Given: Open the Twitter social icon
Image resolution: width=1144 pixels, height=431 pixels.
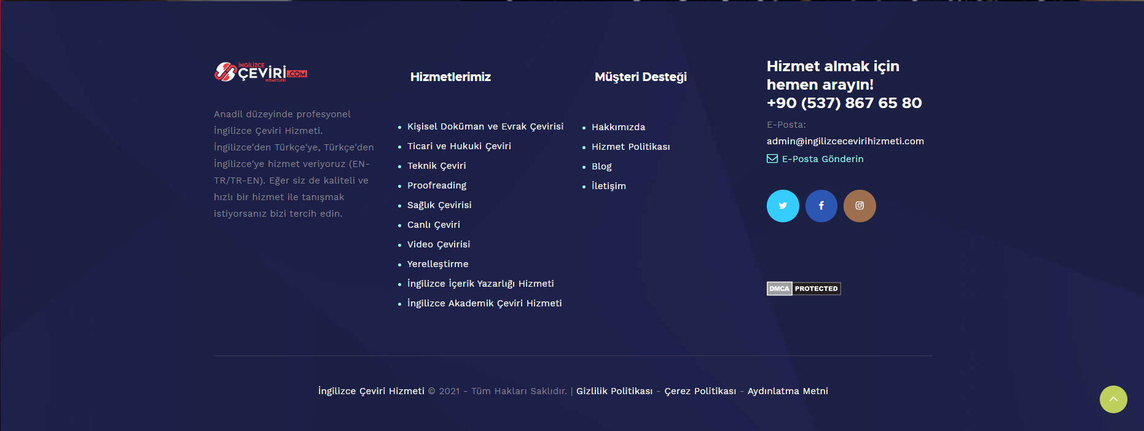Looking at the screenshot, I should [x=783, y=206].
